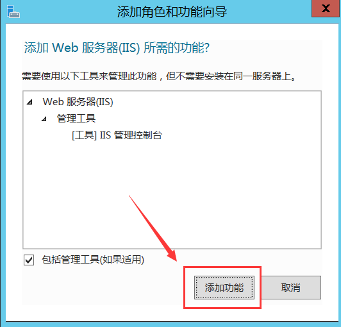Click the [工具] prefix tag in the tree

pyautogui.click(x=84, y=135)
